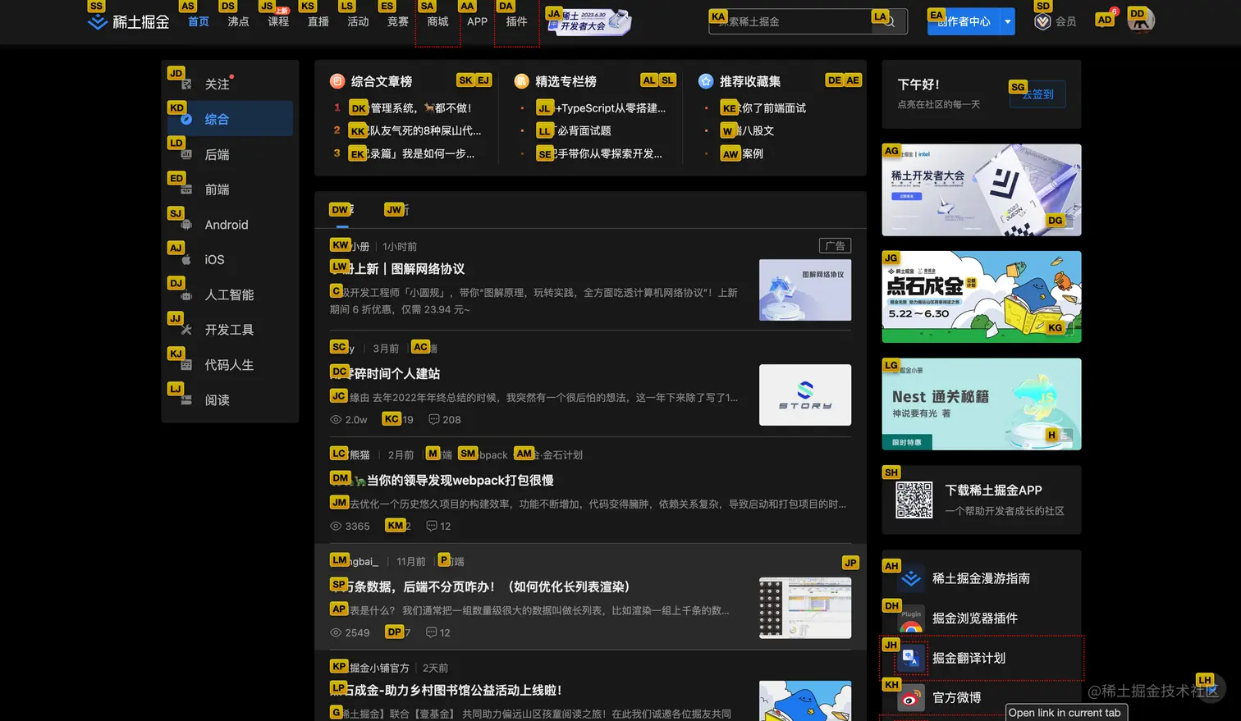Open the 点石成金 5.22~6.30 banner

coord(982,297)
